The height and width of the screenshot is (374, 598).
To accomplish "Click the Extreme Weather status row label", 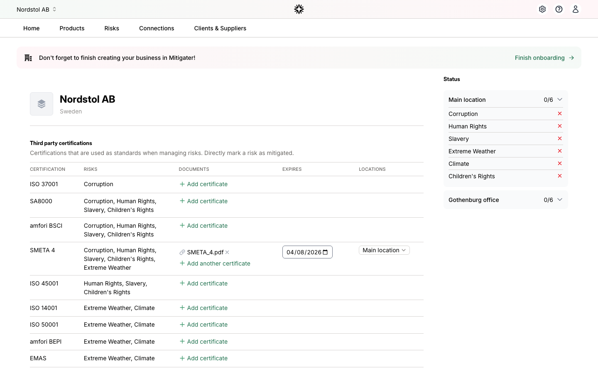I will coord(472,151).
